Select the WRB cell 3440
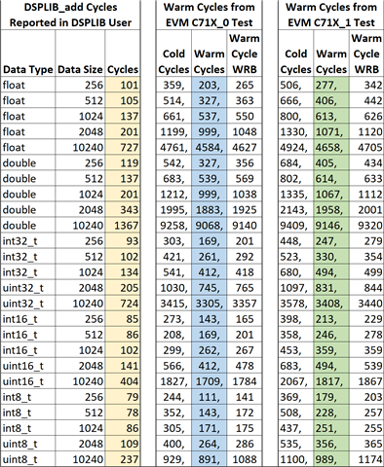 (366, 304)
